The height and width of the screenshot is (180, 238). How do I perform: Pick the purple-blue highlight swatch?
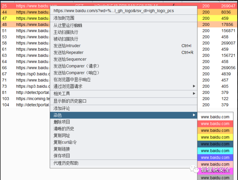click(215, 158)
